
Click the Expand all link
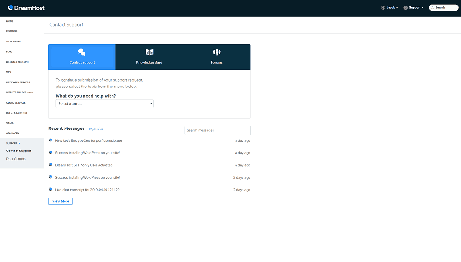96,129
